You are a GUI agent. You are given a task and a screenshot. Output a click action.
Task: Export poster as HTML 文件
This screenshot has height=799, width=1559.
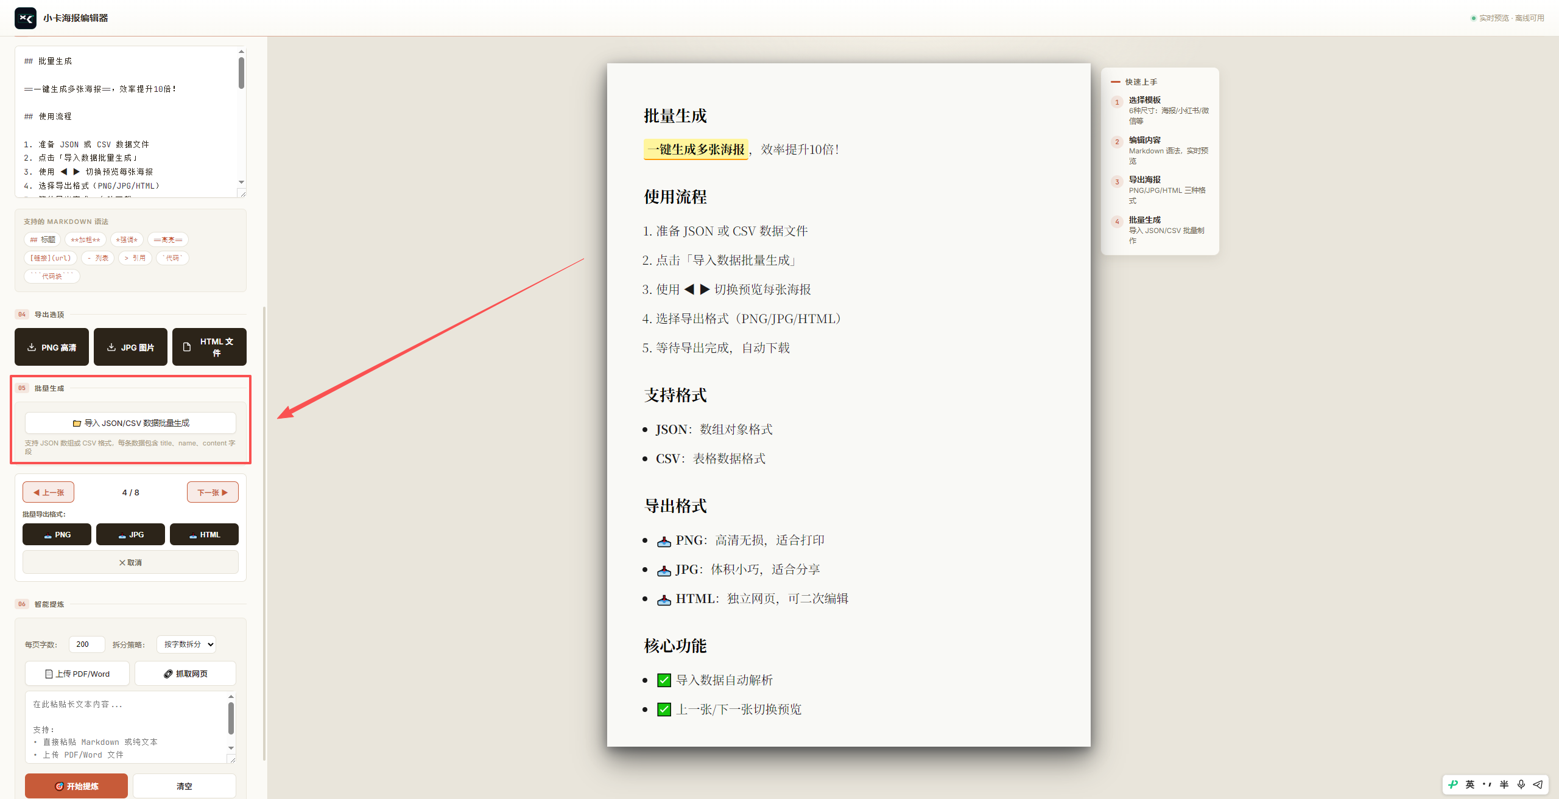coord(209,347)
